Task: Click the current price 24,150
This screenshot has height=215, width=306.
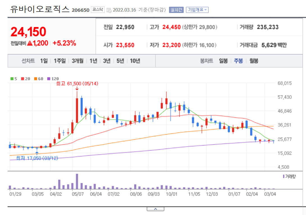Action: pyautogui.click(x=28, y=32)
